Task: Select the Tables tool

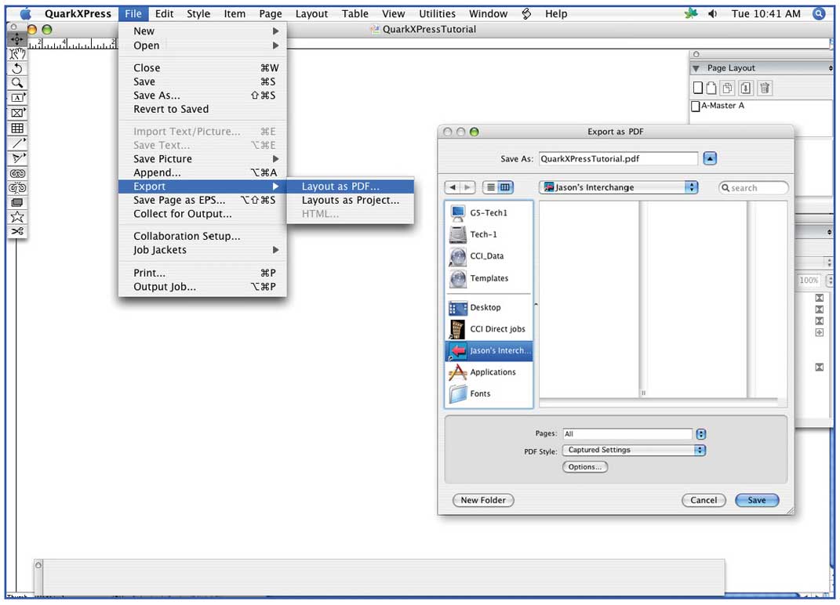Action: pyautogui.click(x=17, y=128)
